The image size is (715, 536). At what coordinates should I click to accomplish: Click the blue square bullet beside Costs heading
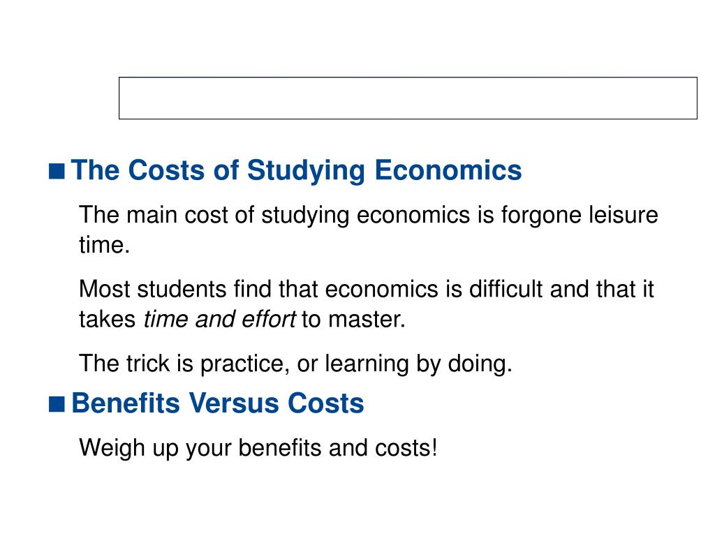tap(57, 172)
